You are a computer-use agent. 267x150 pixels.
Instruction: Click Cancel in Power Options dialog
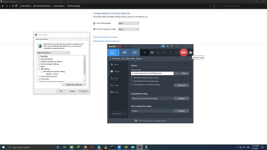[72, 91]
